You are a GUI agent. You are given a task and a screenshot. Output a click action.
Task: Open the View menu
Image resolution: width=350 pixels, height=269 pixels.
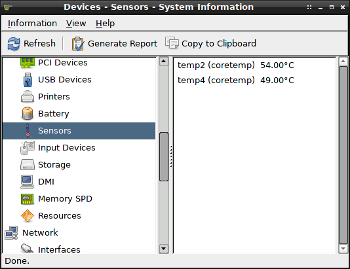[76, 24]
